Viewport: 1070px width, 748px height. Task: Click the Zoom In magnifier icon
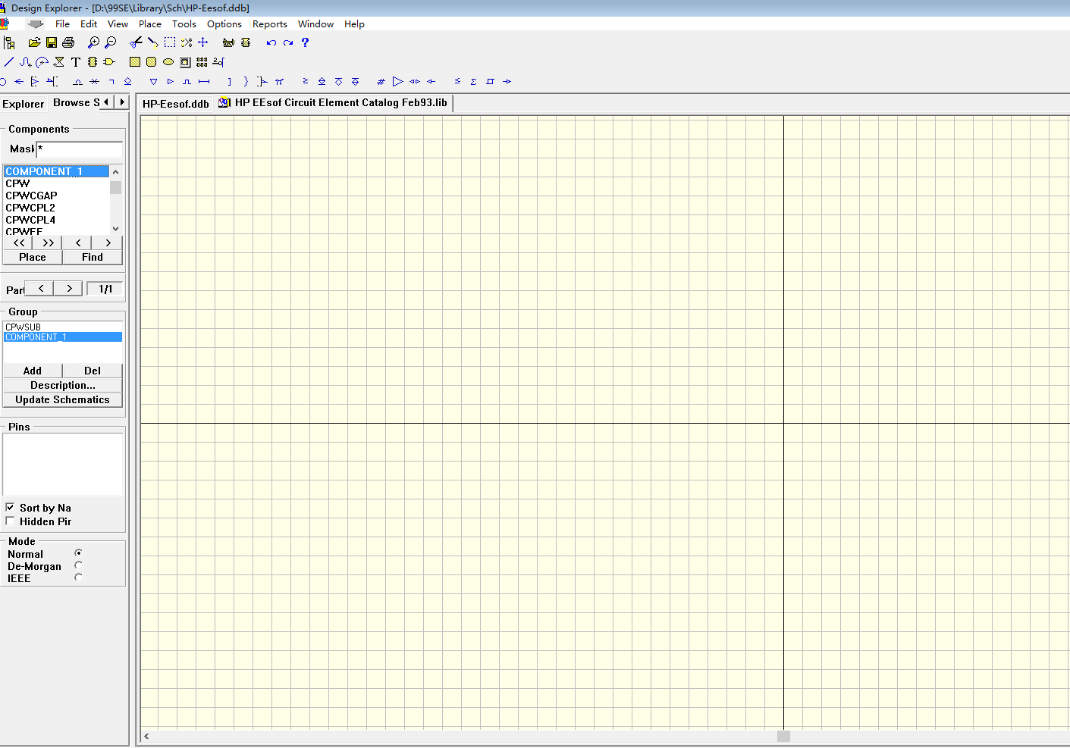(93, 43)
